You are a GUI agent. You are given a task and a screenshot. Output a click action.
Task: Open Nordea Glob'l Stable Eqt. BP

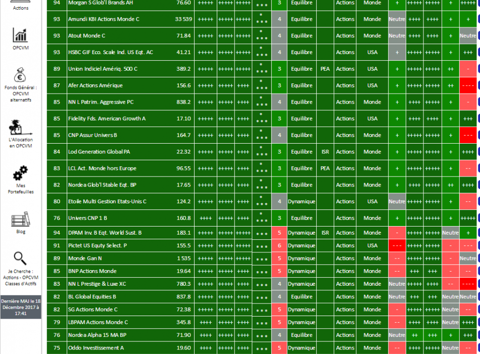pyautogui.click(x=102, y=185)
